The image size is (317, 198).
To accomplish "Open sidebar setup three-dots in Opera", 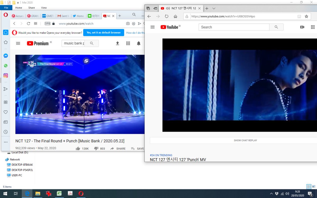I will tap(6, 142).
